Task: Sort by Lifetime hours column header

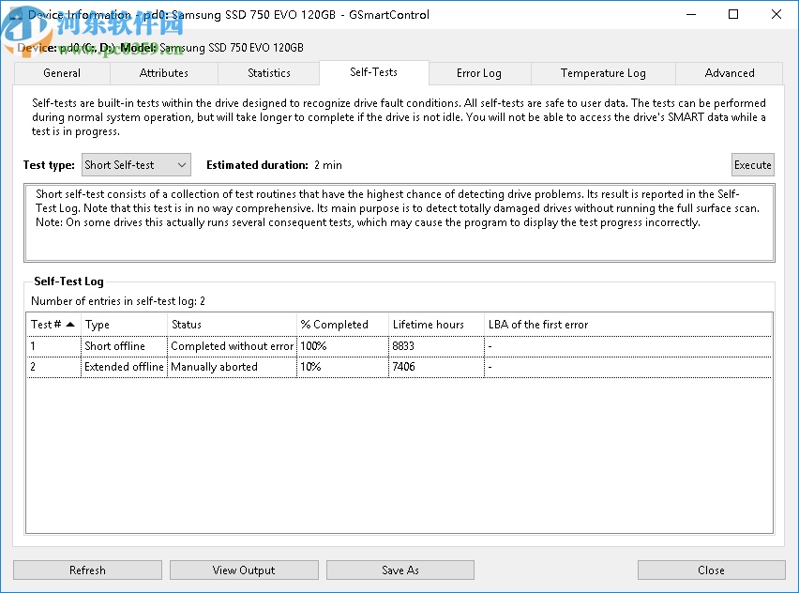Action: coord(436,325)
